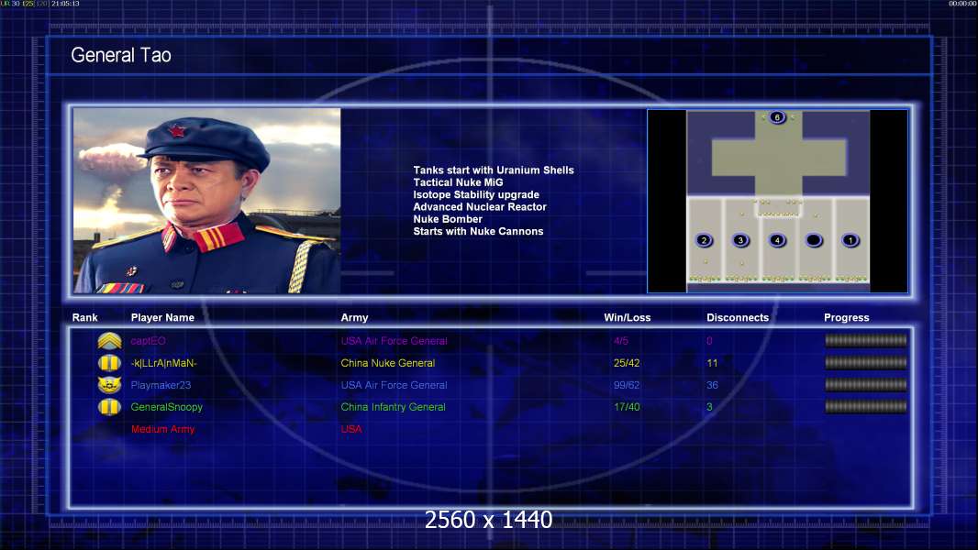Select player name captEO
978x550 pixels.
[148, 341]
